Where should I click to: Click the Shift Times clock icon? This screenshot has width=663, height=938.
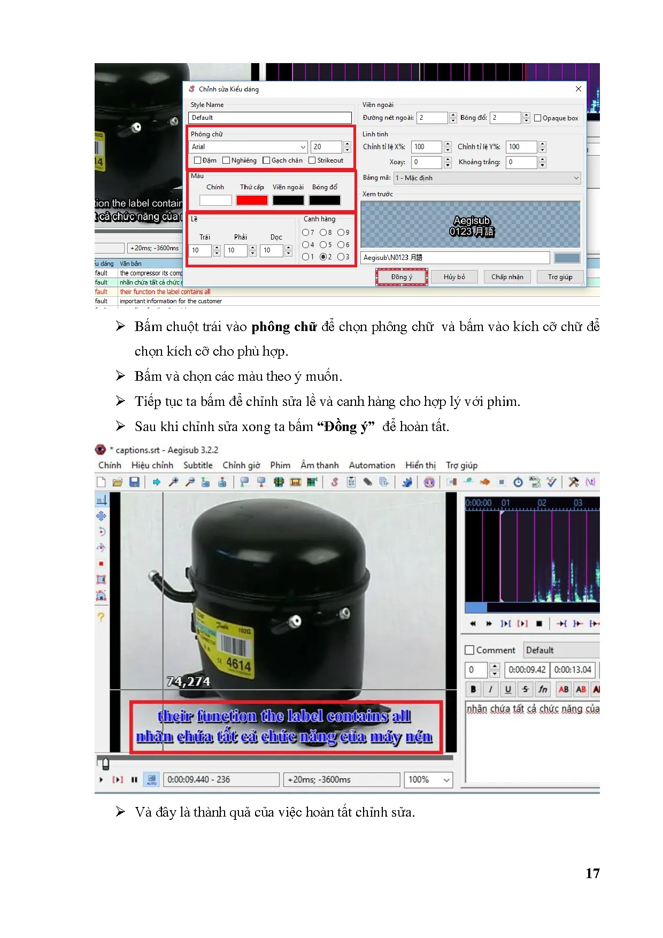click(518, 482)
